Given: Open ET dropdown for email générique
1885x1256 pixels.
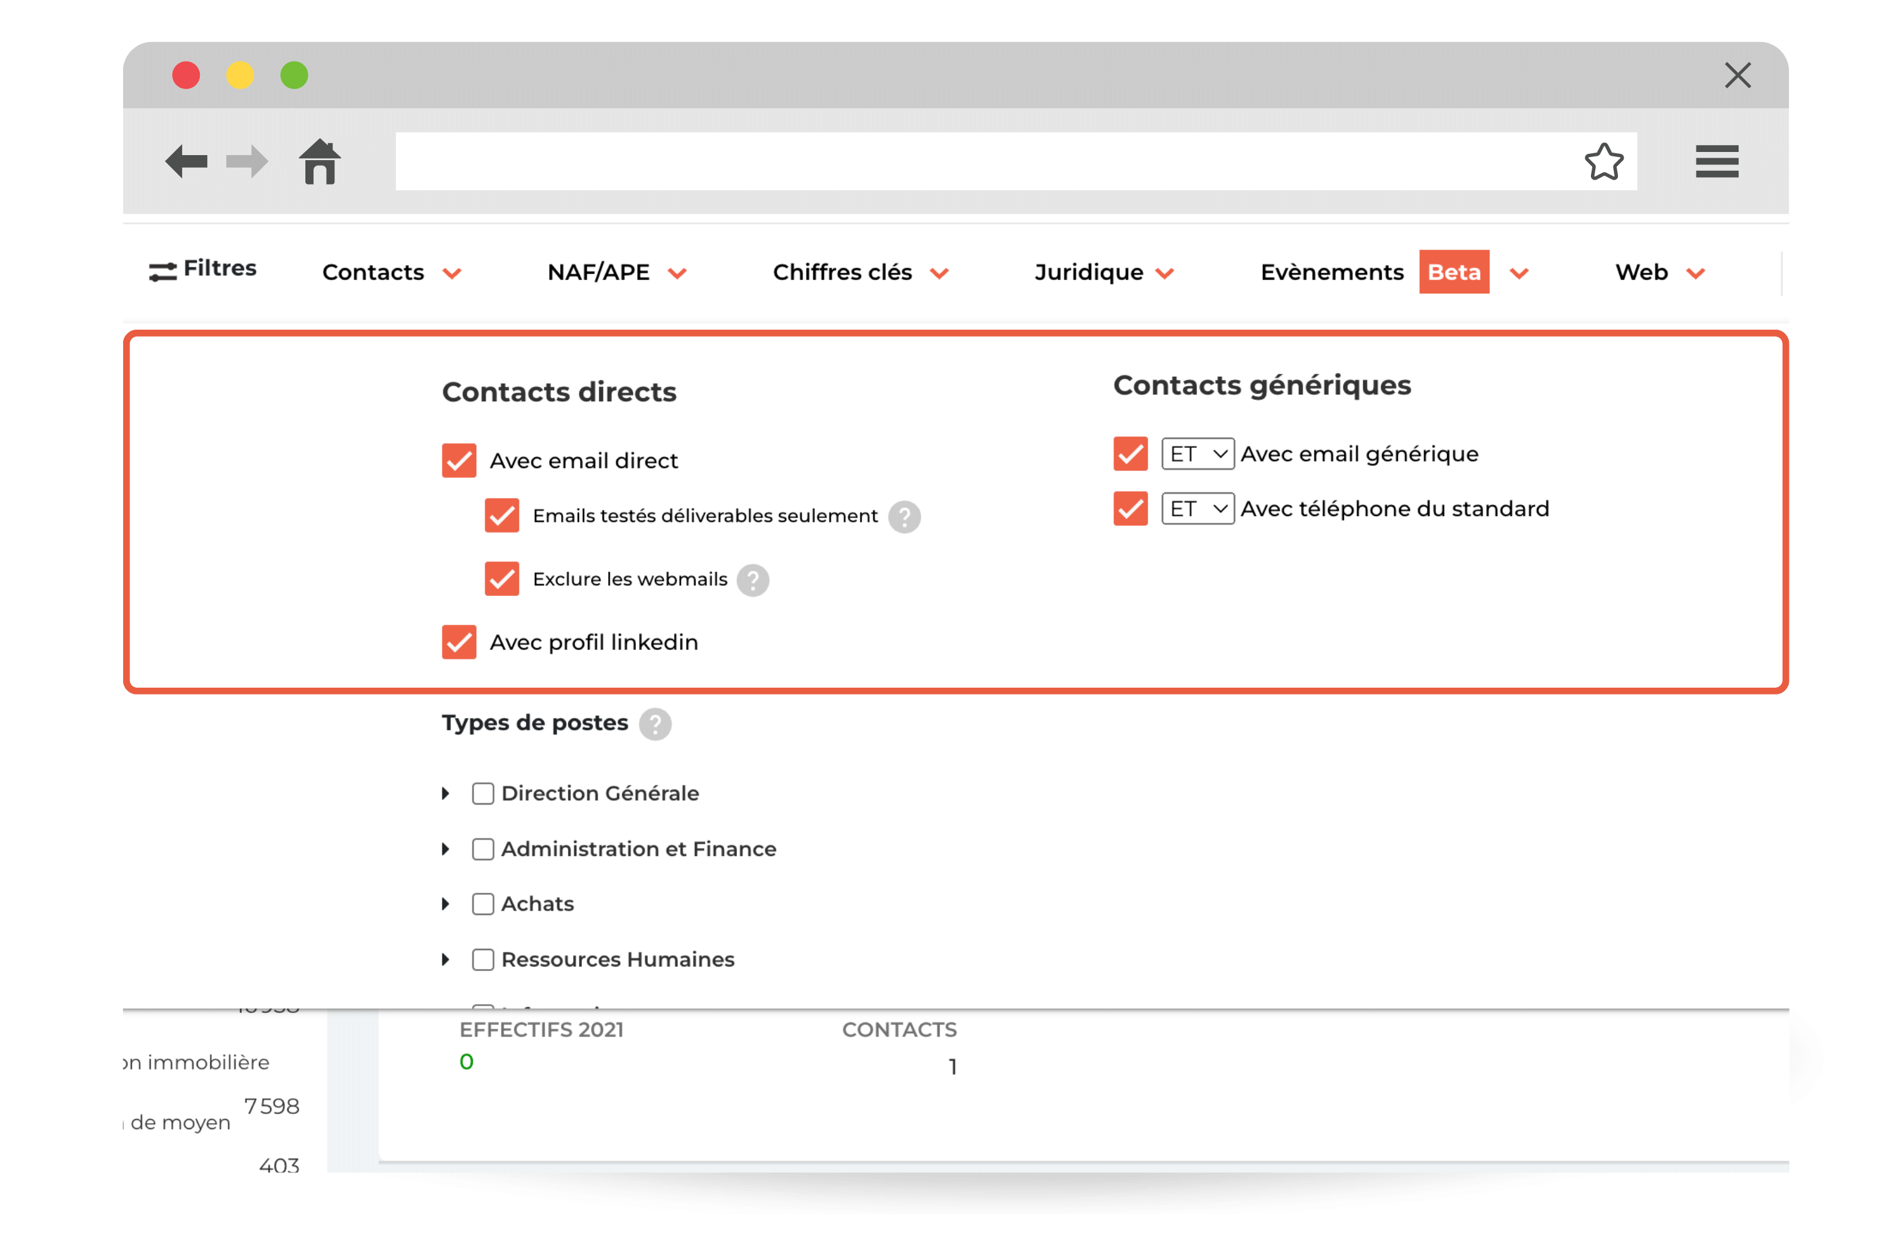Looking at the screenshot, I should [x=1198, y=454].
